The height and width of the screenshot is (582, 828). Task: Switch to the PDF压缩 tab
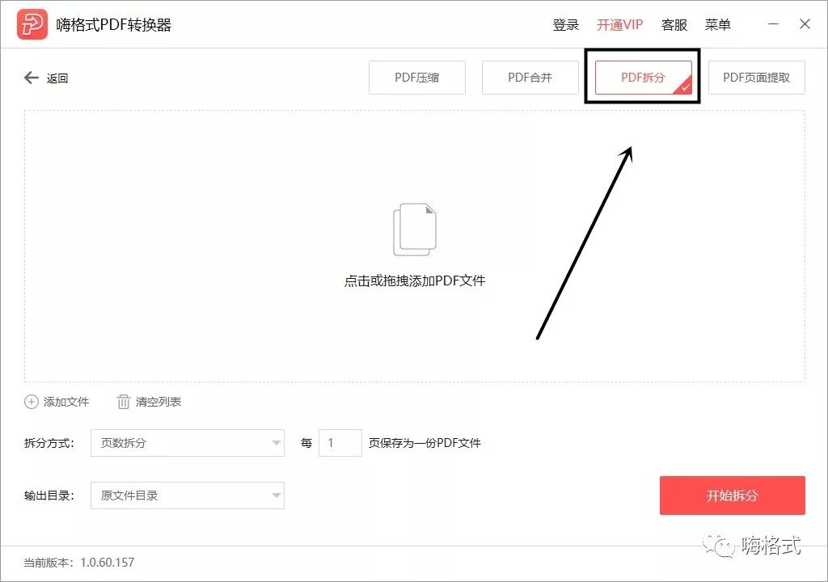[x=417, y=78]
